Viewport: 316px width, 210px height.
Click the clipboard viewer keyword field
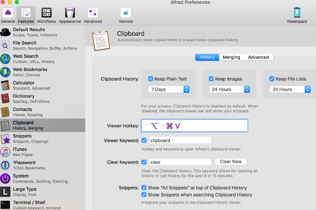point(180,140)
